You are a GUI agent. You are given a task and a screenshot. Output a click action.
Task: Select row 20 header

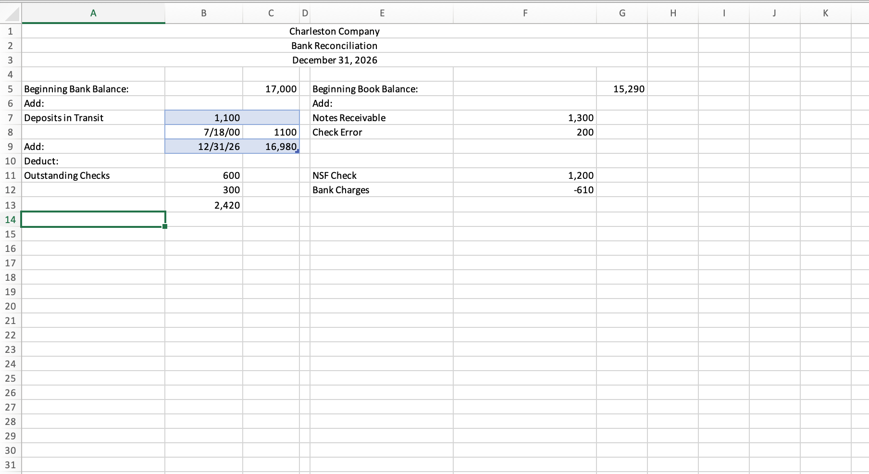pyautogui.click(x=11, y=306)
